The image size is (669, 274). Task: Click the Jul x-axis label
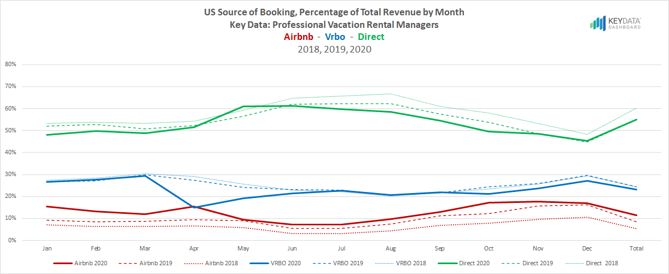341,248
